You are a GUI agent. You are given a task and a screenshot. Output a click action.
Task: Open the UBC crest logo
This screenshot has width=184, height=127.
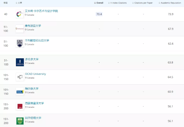click(20, 43)
